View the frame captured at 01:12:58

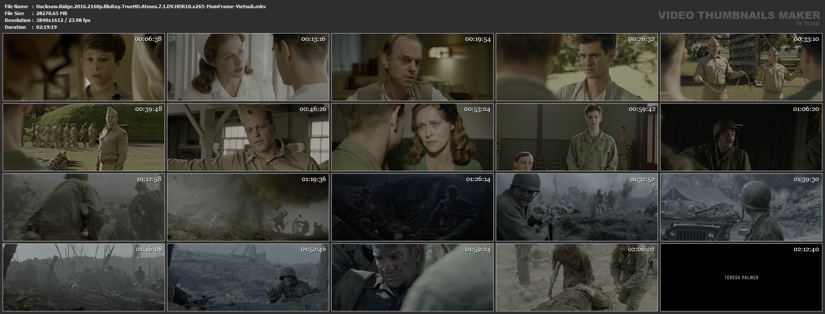pos(83,207)
